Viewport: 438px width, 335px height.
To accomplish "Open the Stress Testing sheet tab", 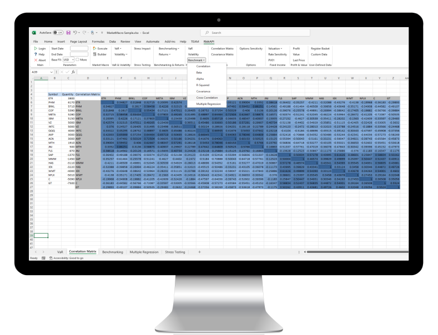I will click(x=175, y=252).
